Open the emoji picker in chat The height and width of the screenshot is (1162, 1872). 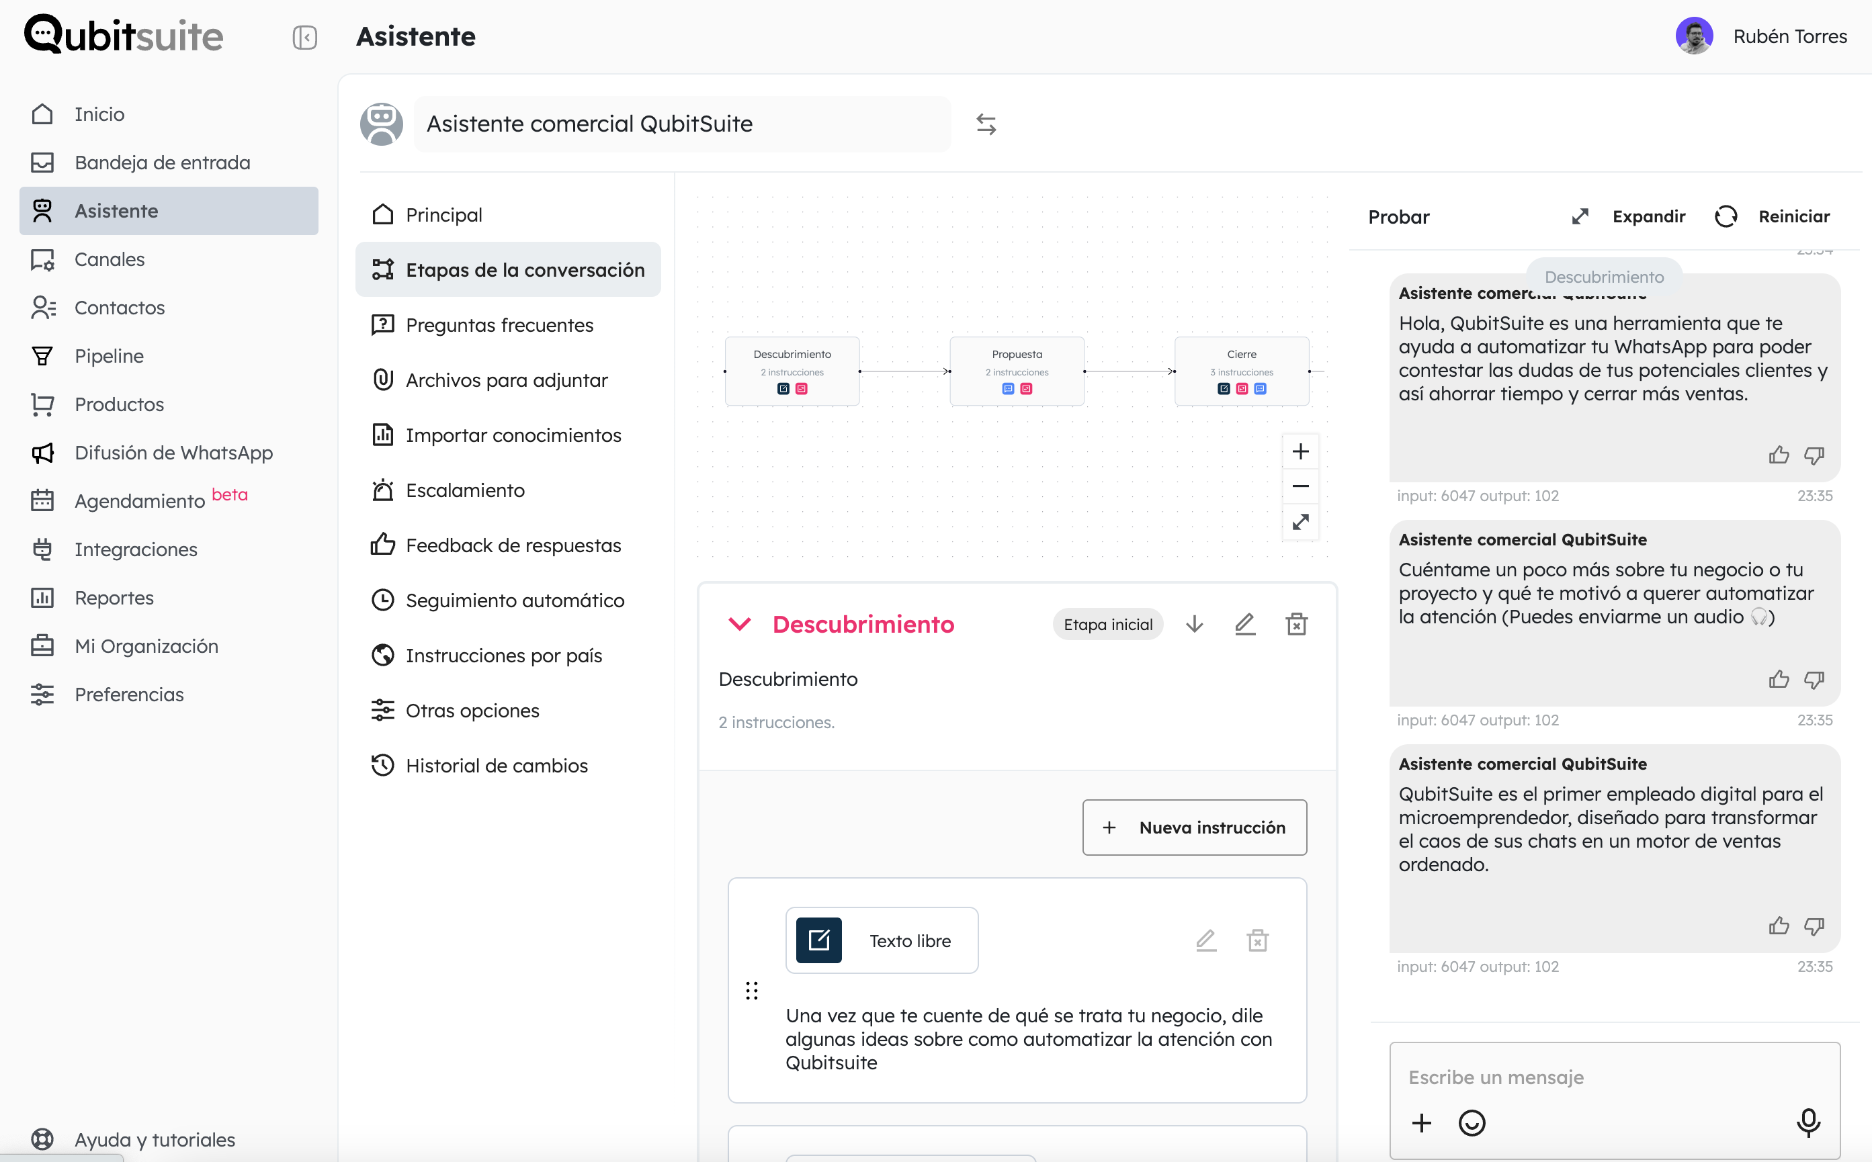point(1472,1123)
